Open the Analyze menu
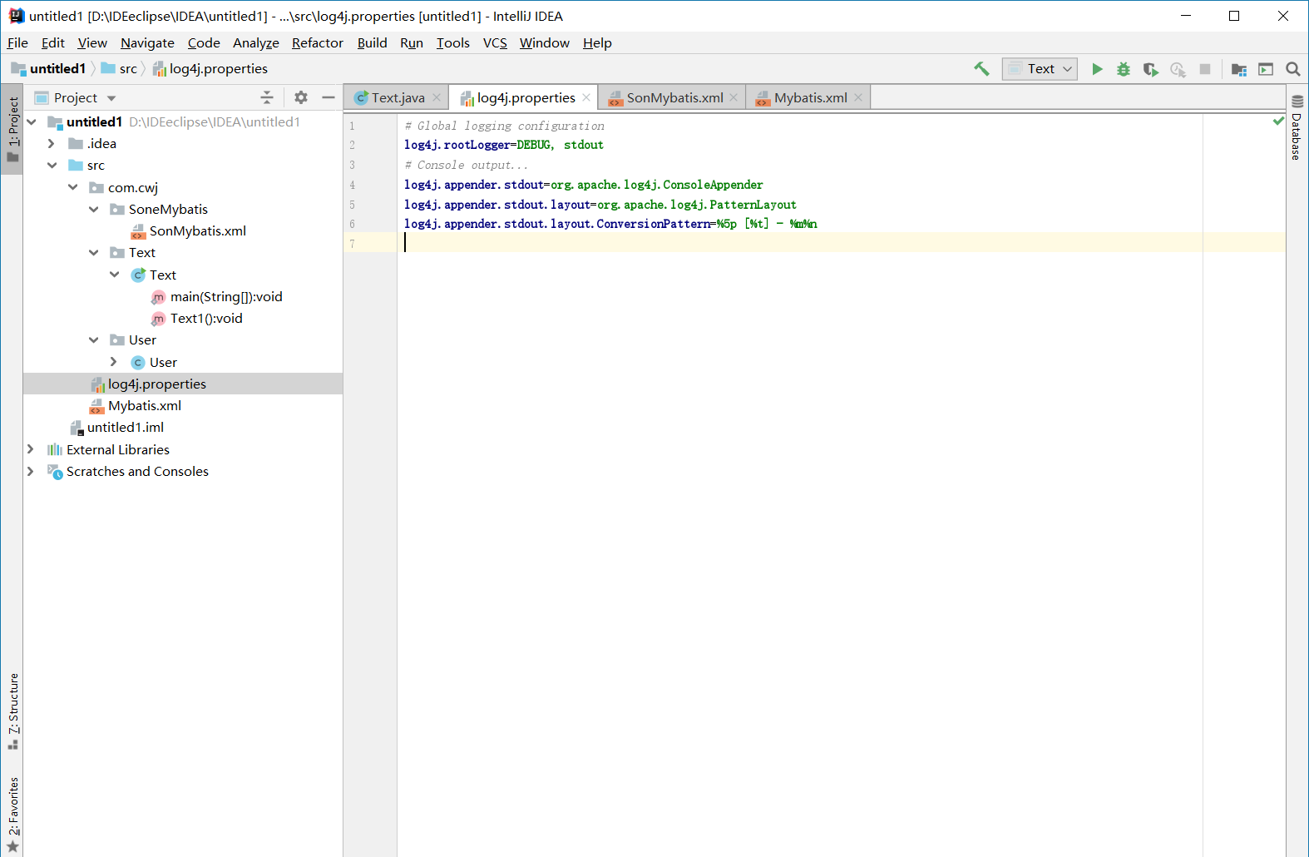 pyautogui.click(x=255, y=43)
